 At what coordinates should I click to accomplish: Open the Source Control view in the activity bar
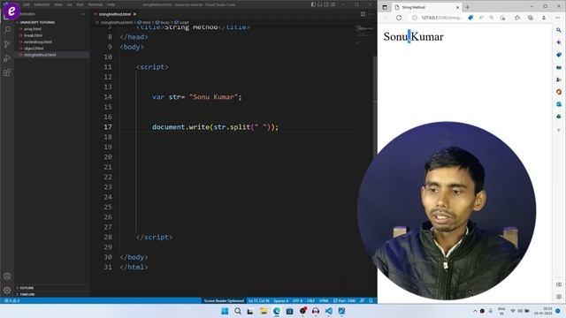(x=7, y=44)
